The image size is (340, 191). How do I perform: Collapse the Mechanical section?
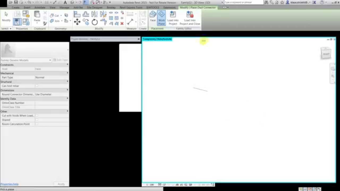[x=67, y=73]
